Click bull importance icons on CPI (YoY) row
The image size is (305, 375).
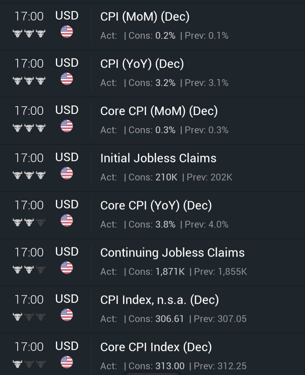click(29, 81)
